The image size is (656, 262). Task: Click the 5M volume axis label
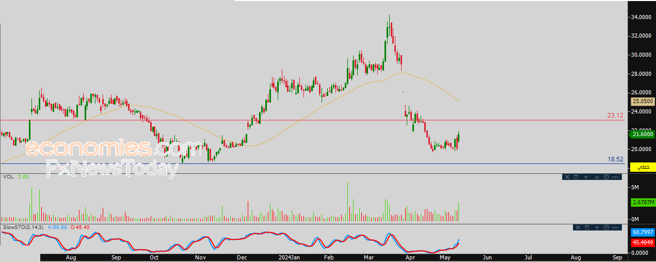[635, 187]
